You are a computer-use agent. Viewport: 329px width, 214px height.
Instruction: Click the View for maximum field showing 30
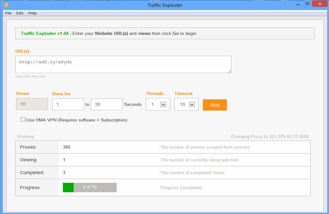(x=107, y=104)
